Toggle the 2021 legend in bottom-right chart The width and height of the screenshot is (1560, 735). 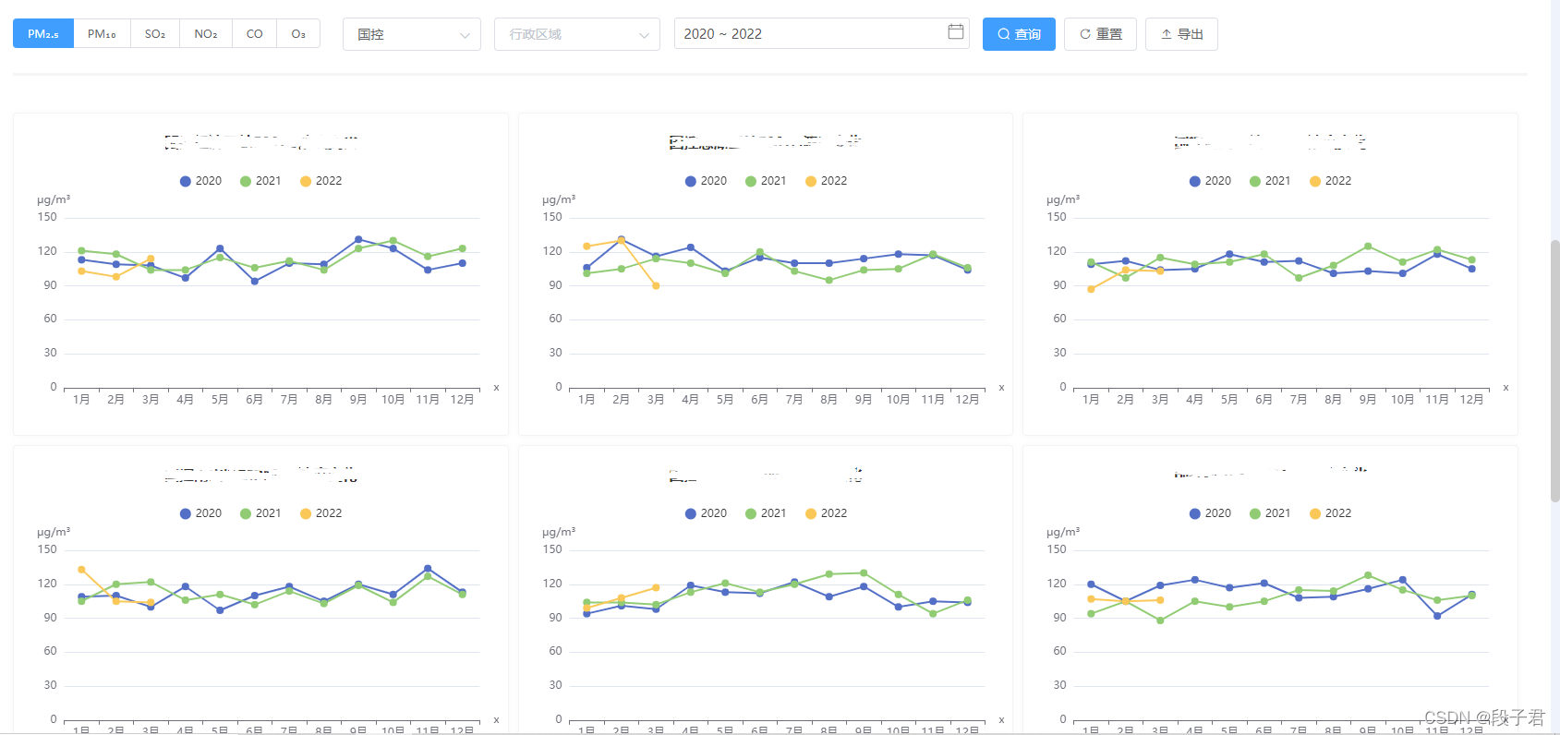click(1271, 513)
